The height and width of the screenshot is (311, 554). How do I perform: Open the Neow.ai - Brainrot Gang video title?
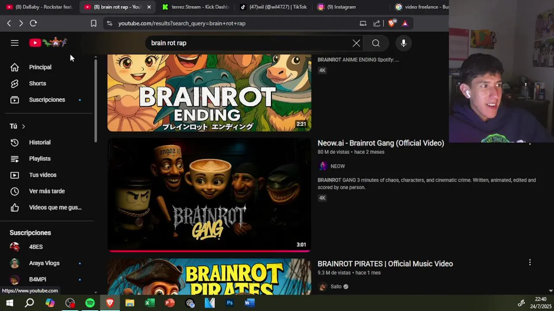point(381,143)
